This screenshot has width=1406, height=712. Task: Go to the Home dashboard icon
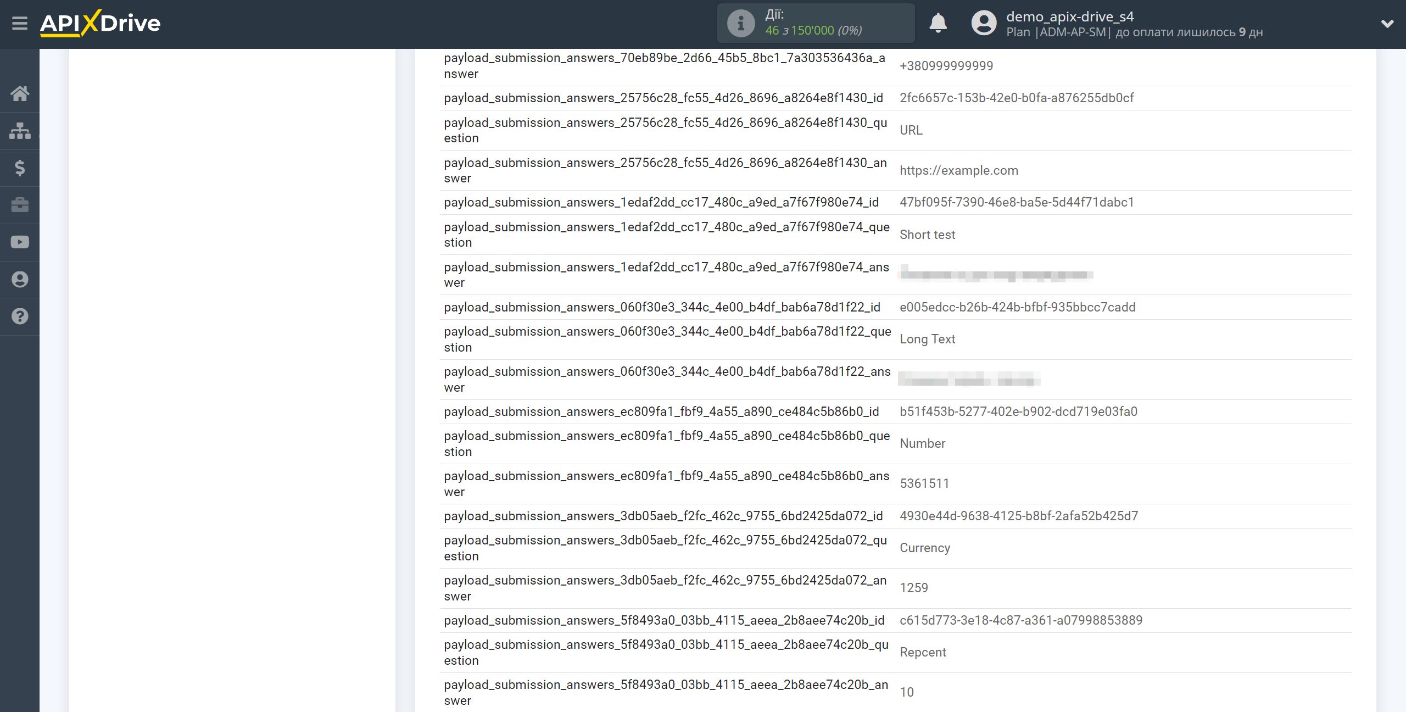point(20,93)
